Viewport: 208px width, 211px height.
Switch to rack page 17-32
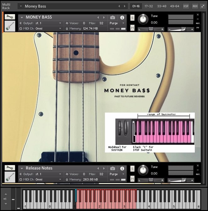tap(149, 6)
